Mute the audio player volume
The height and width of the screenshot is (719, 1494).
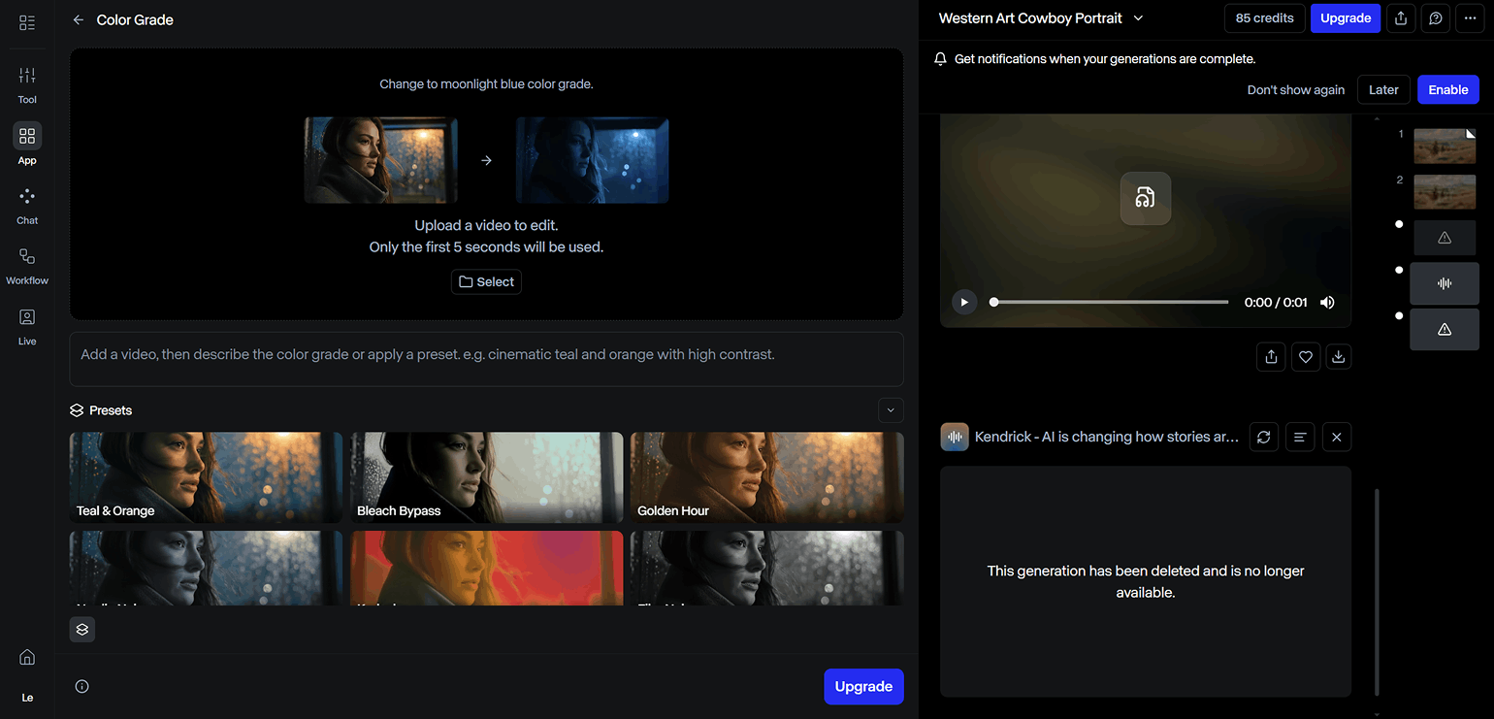[x=1327, y=302]
